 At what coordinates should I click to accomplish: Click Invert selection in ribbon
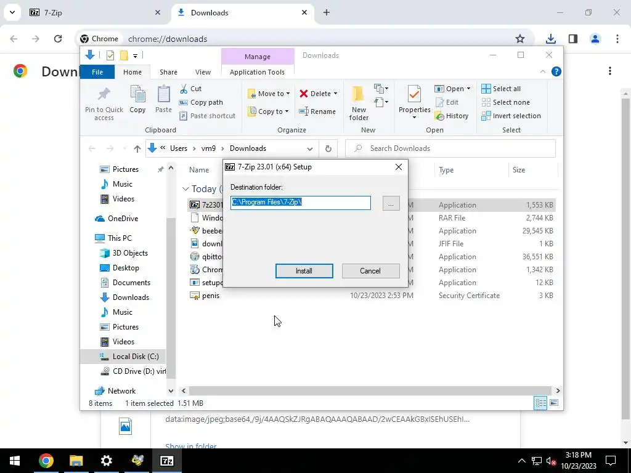click(511, 116)
